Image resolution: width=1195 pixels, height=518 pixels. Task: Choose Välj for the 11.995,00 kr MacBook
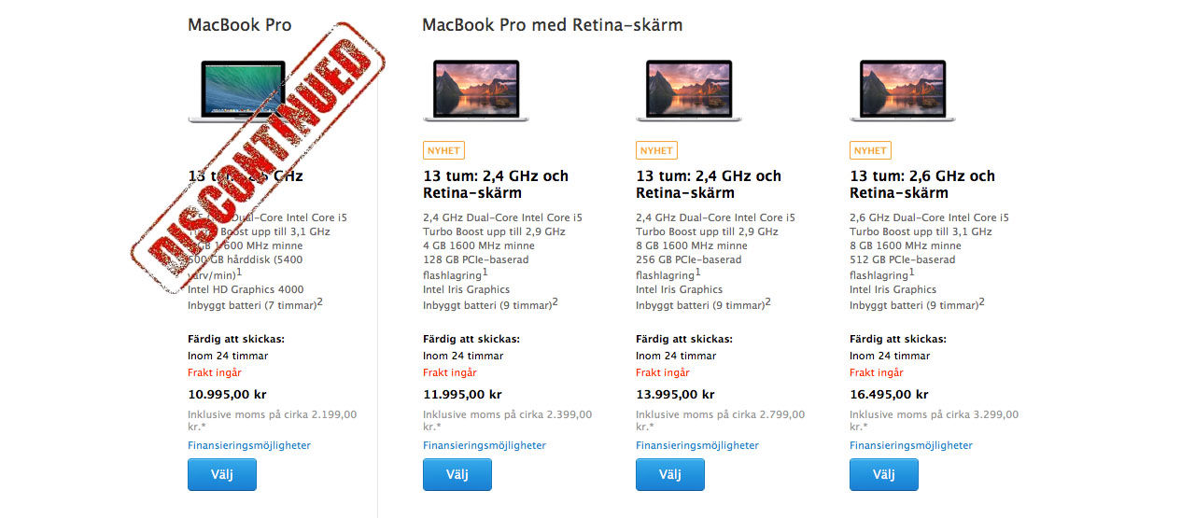coord(457,474)
